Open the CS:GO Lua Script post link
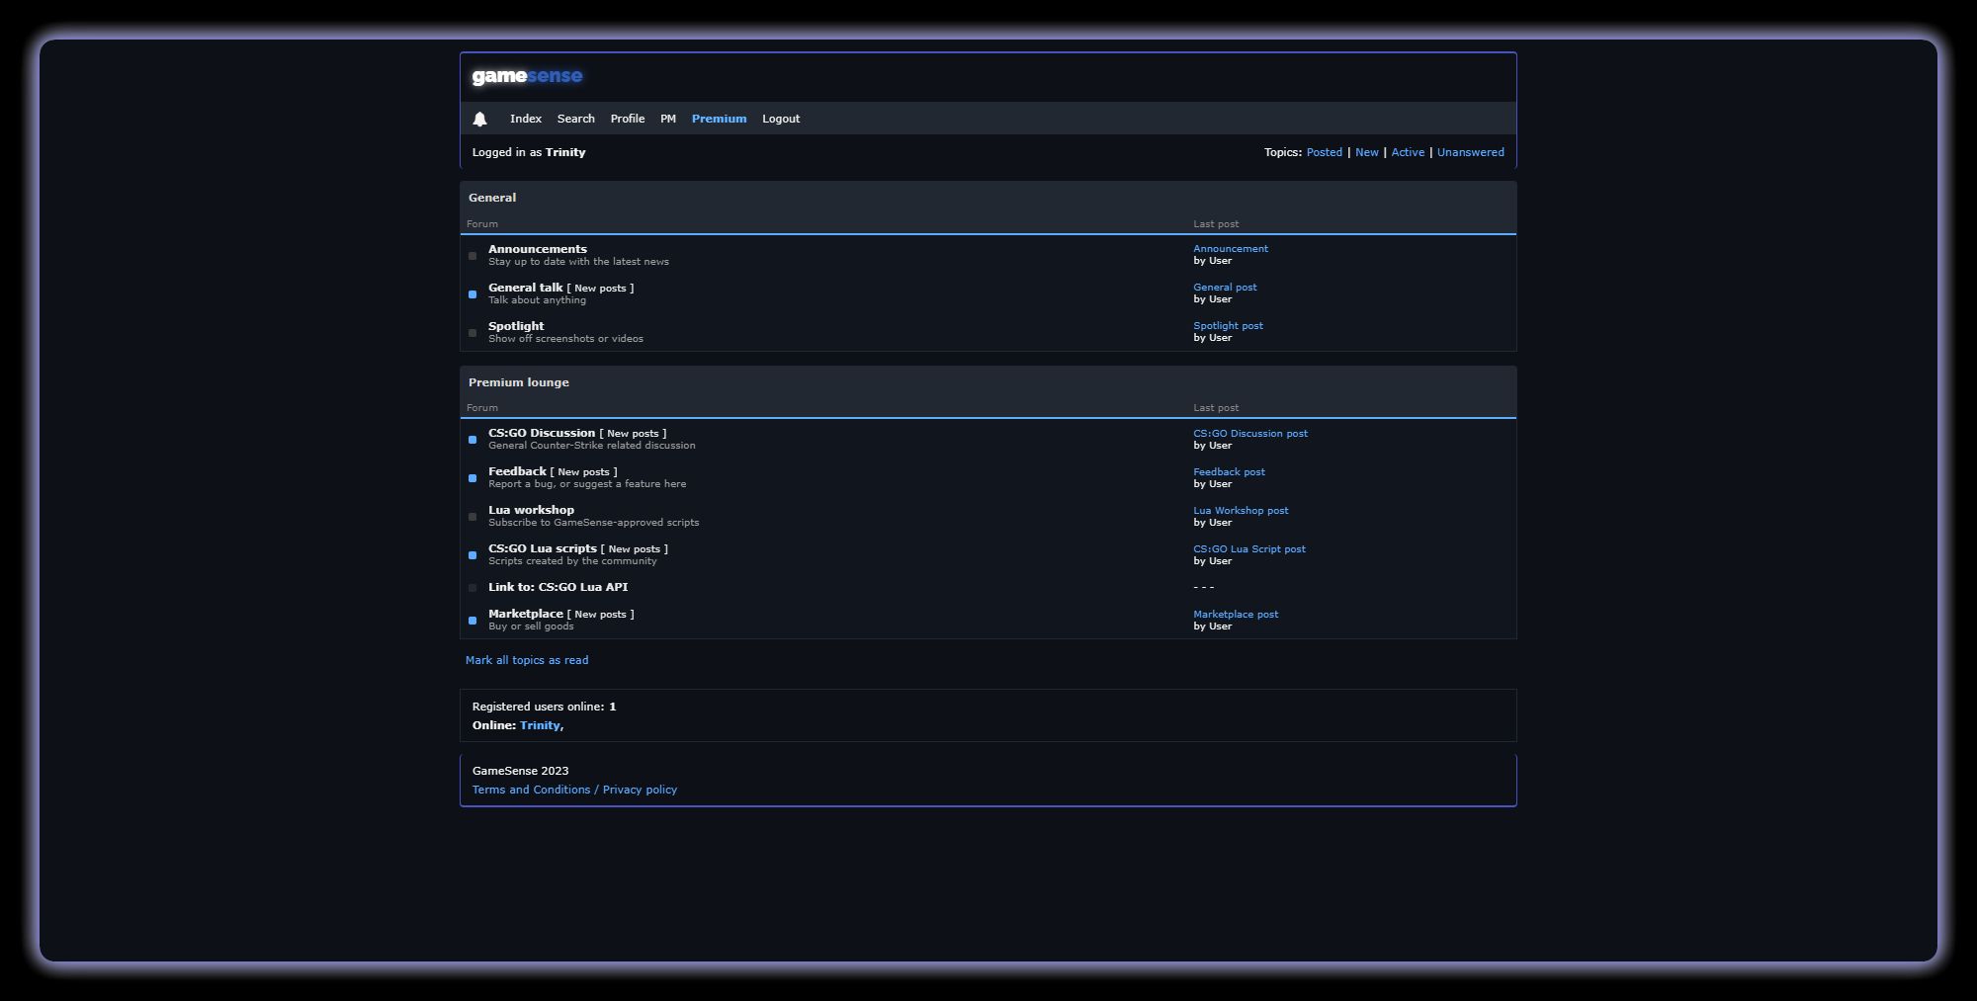Viewport: 1977px width, 1001px height. (x=1249, y=549)
